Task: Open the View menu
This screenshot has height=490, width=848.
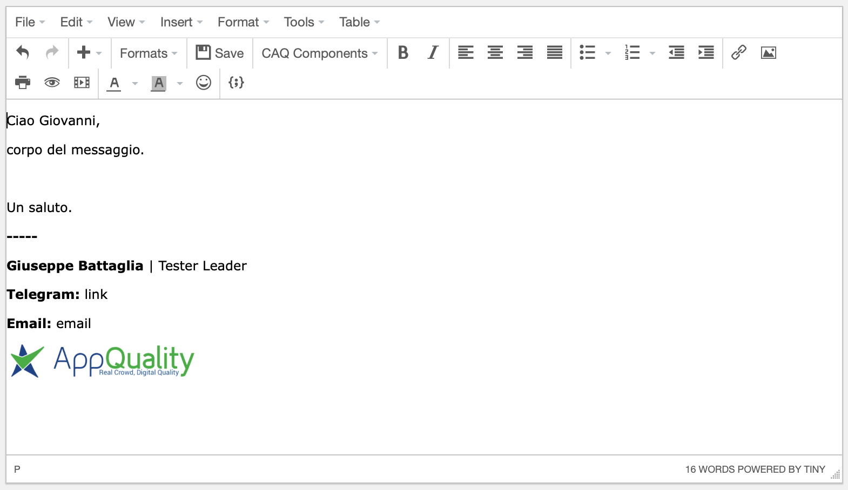Action: point(126,22)
